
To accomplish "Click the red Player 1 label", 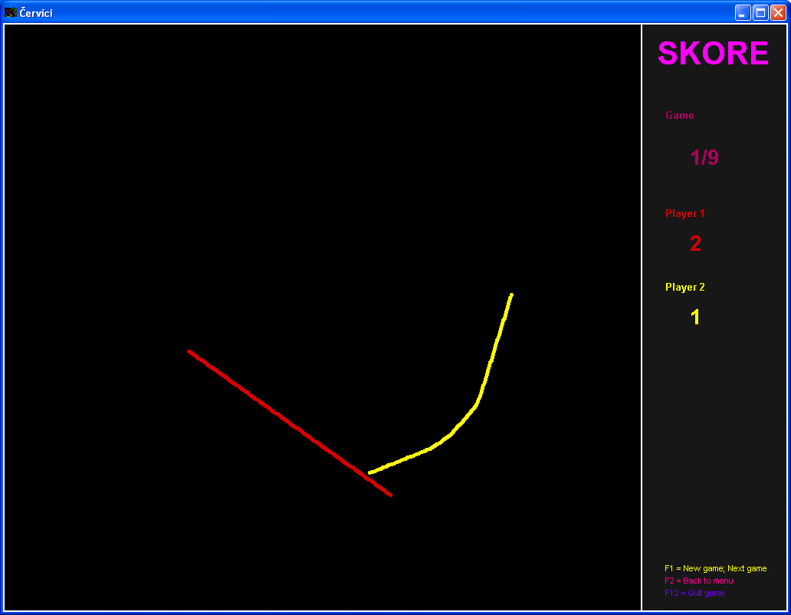I will click(x=684, y=214).
